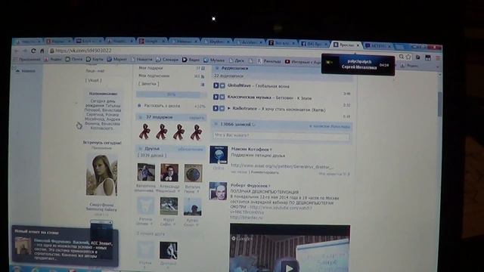Open the youtube.com link in Роберт Федосеев's post
484x272 pixels.
click(x=281, y=208)
